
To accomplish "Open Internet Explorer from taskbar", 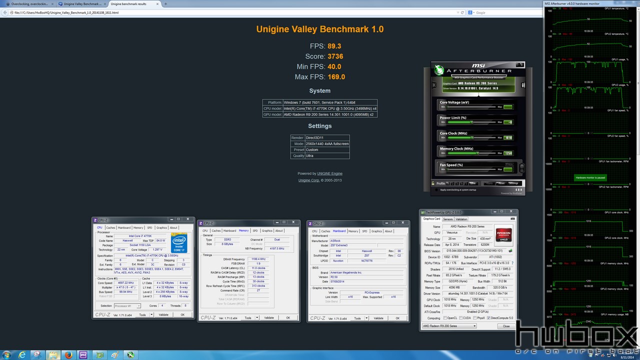I will click(x=22, y=354).
